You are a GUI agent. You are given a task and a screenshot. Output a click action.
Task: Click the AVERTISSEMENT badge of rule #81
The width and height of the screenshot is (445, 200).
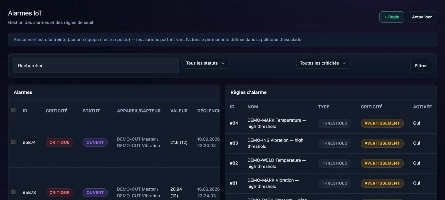click(x=382, y=183)
